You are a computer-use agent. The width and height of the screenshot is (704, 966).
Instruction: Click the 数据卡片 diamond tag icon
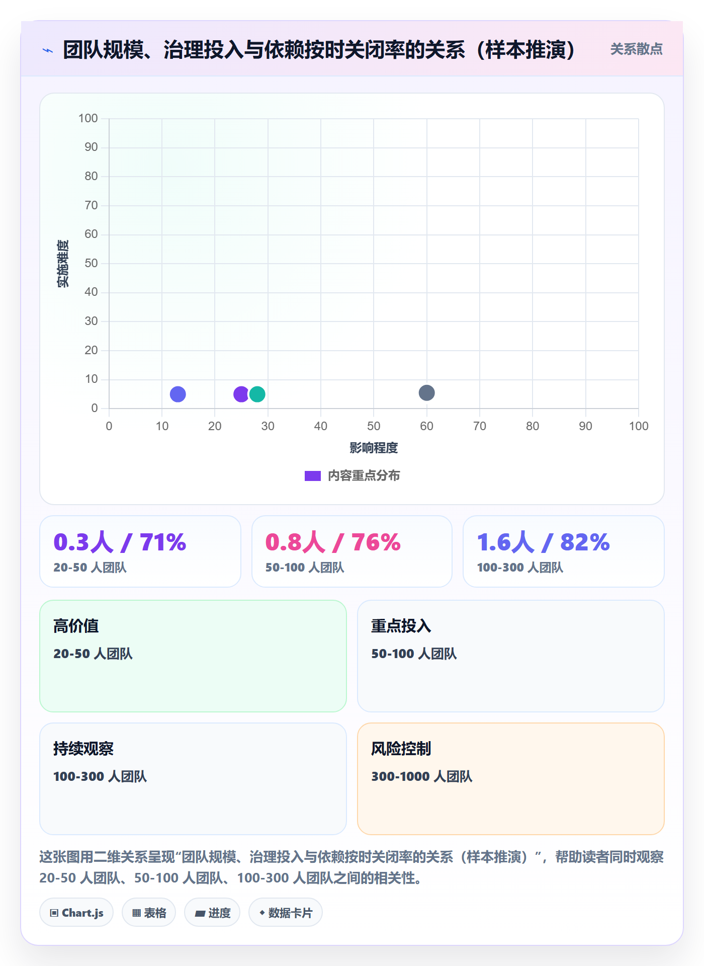point(261,913)
